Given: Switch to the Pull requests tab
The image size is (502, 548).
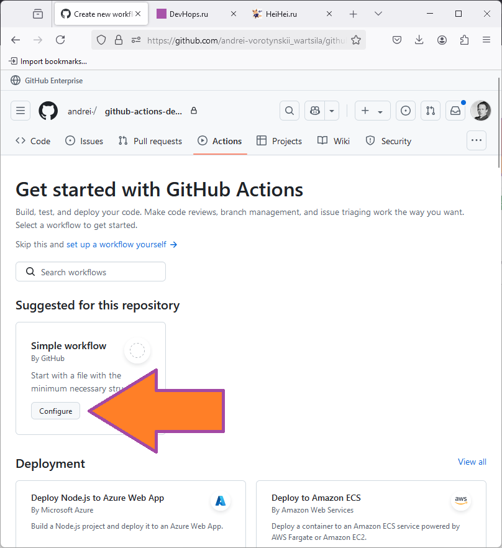Looking at the screenshot, I should [150, 141].
